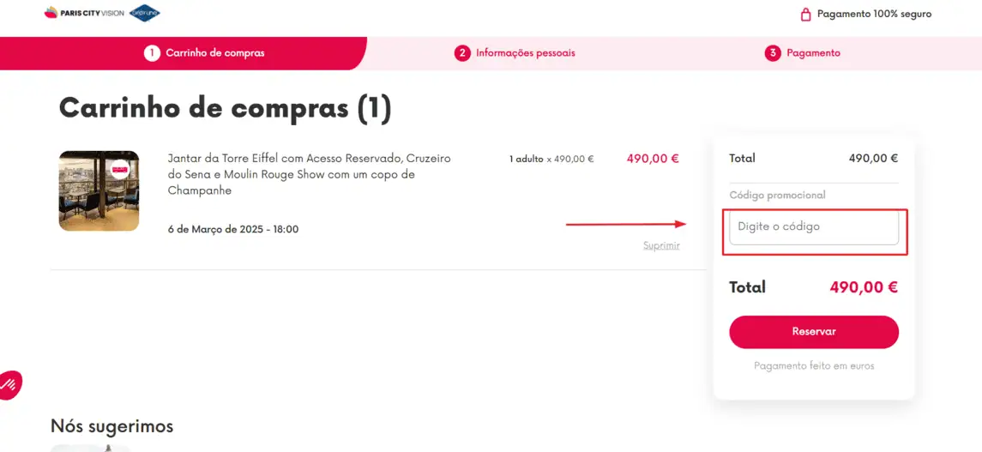This screenshot has height=452, width=982.
Task: Click the step 3 number circle
Action: (x=773, y=53)
